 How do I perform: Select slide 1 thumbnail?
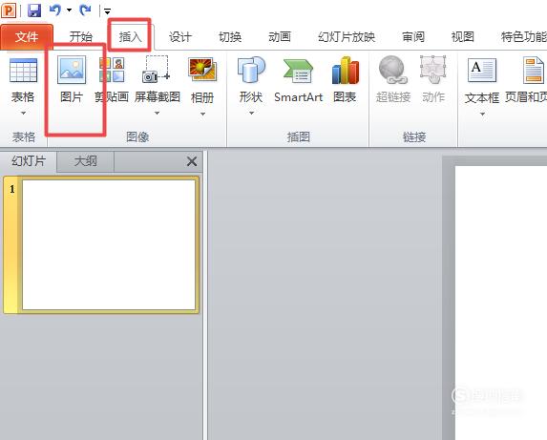pyautogui.click(x=109, y=244)
